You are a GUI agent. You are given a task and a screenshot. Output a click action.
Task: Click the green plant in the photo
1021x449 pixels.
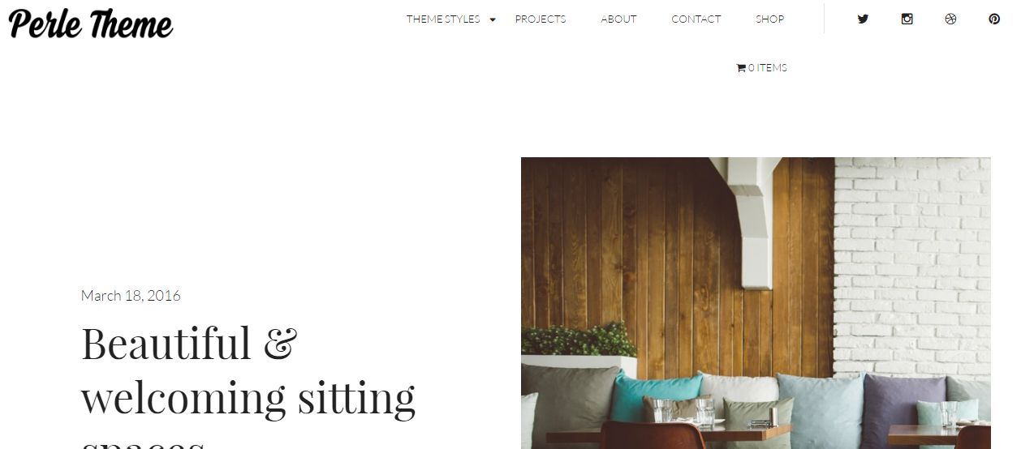[x=577, y=340]
